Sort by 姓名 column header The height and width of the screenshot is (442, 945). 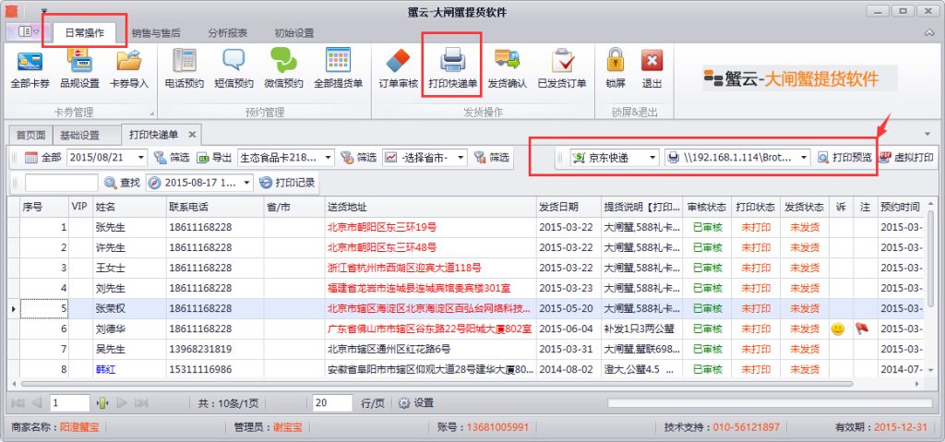[x=129, y=207]
